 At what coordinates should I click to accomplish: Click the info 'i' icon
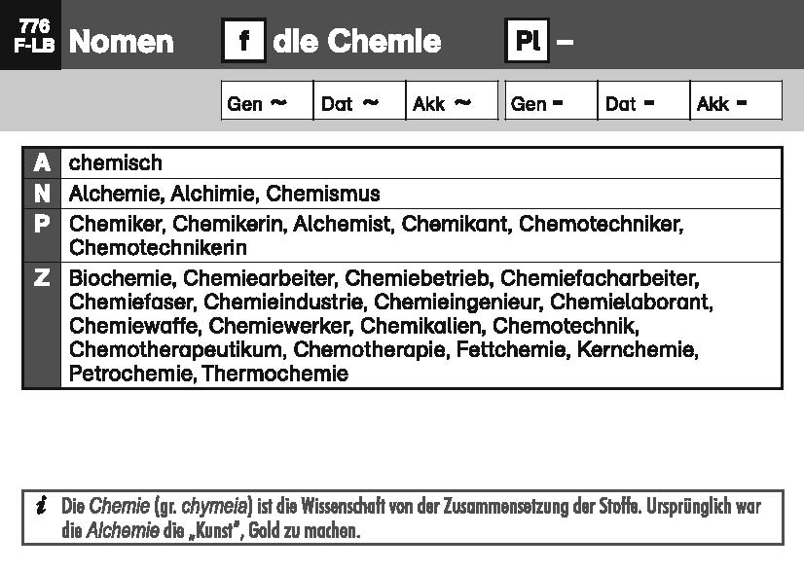(40, 506)
